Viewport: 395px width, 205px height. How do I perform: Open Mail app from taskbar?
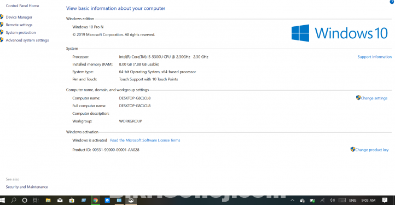tap(60, 201)
